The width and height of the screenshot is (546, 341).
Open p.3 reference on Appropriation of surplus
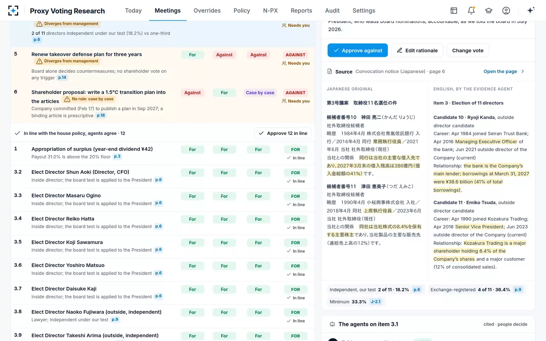118,156
